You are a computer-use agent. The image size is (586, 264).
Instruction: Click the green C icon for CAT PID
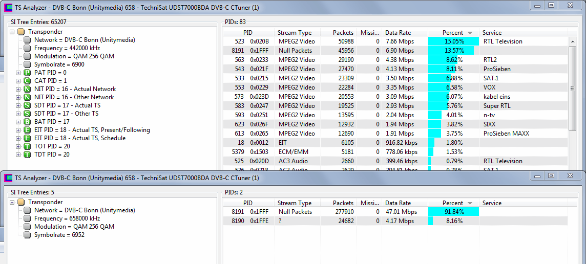tap(27, 81)
